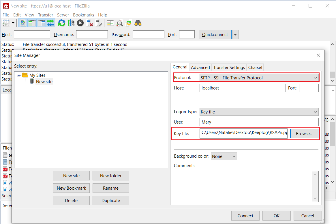Open the Protocol dropdown

click(259, 78)
